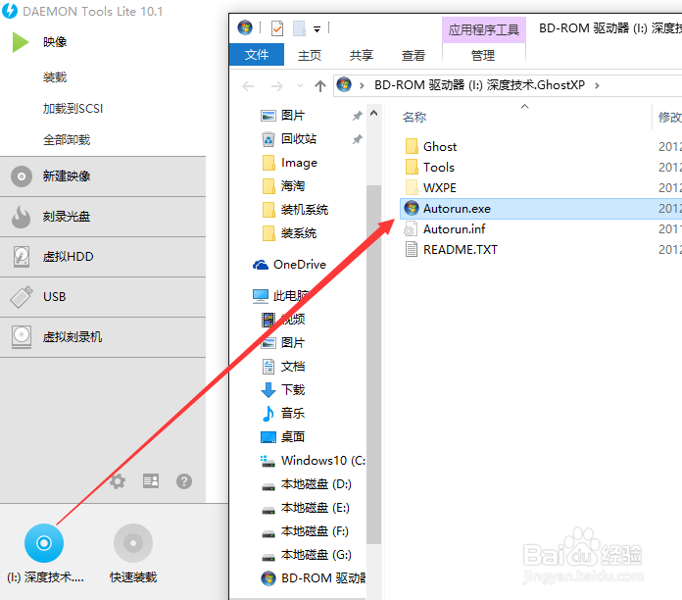Viewport: 682px width, 600px height.
Task: Open the DAEMON Tools help question mark
Action: tap(184, 481)
